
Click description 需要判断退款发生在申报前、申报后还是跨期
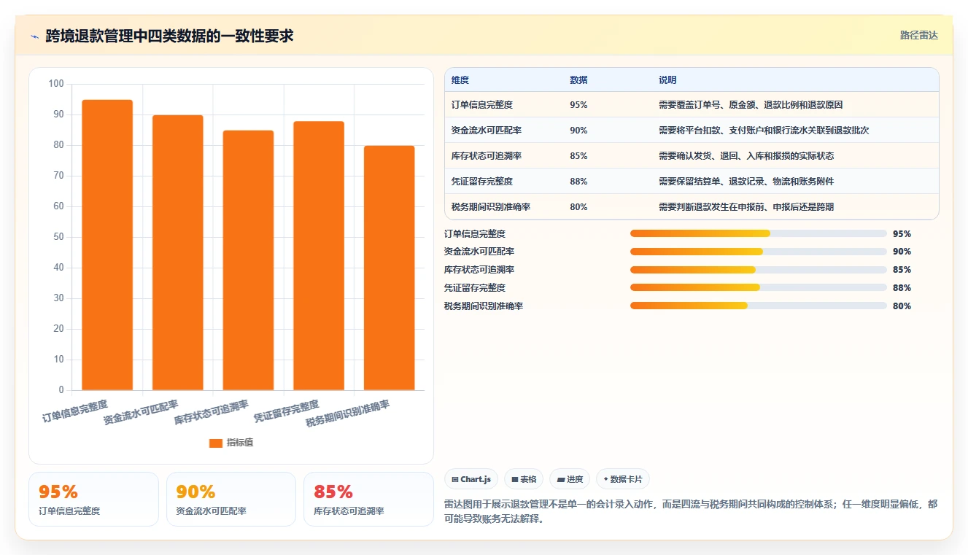point(746,207)
